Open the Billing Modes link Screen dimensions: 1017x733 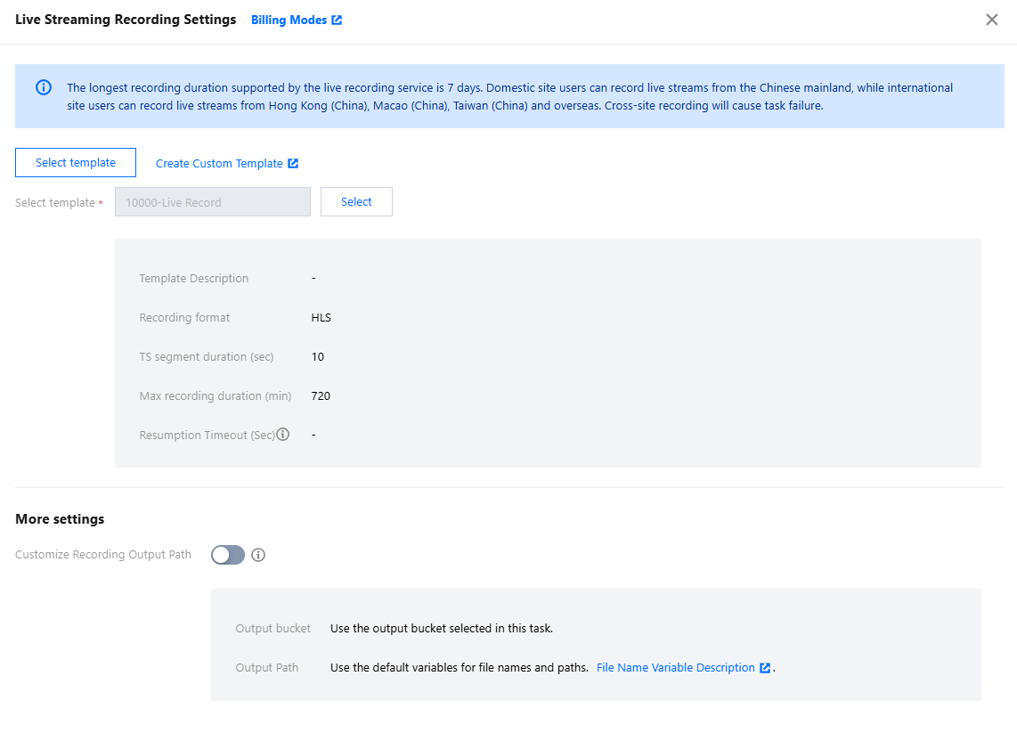289,20
